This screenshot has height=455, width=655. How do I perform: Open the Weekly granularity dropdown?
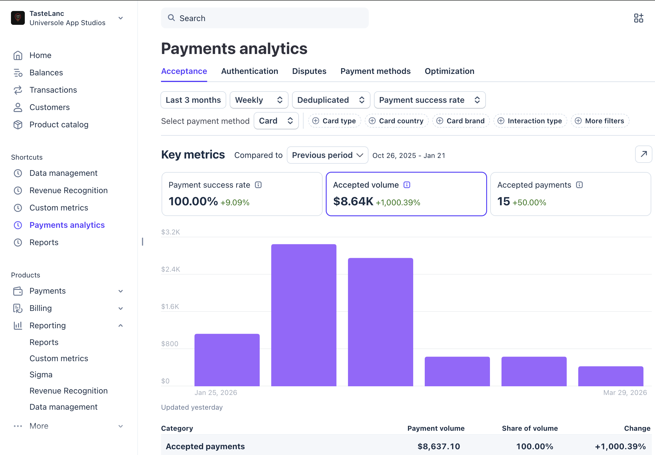259,100
